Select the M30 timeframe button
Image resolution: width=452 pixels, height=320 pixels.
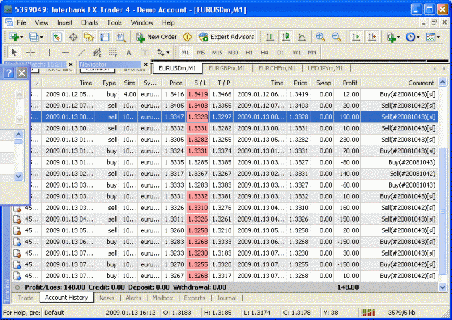(233, 53)
